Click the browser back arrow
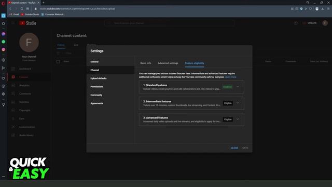This screenshot has width=332, height=187. (x=10, y=9)
